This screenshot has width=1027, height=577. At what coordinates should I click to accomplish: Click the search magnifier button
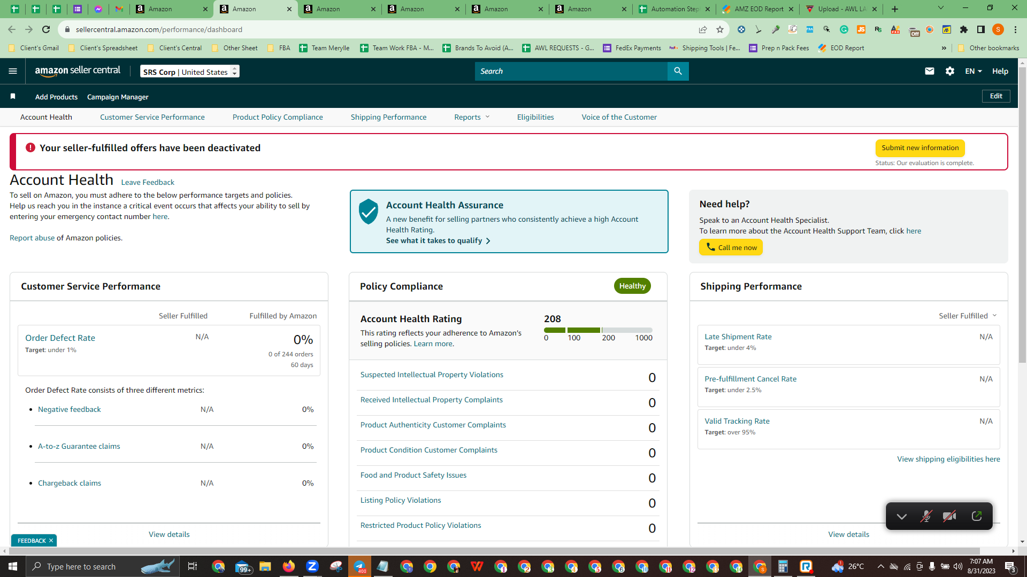(678, 71)
